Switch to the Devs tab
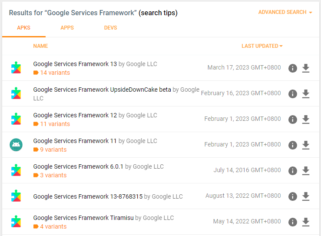Viewport: 321px width, 236px height. (110, 28)
